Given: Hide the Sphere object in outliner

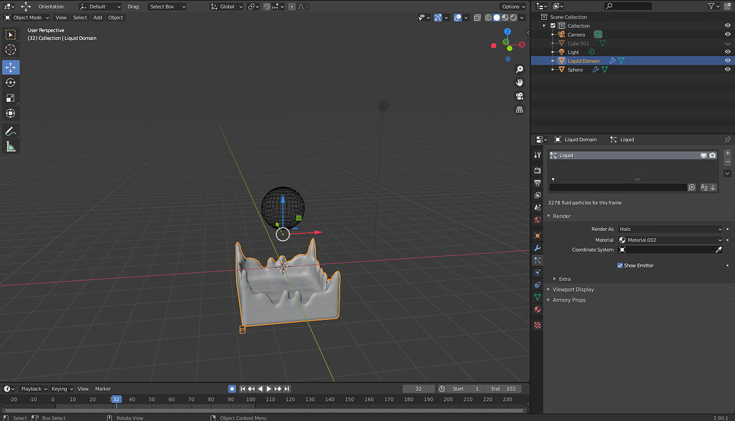Looking at the screenshot, I should tap(728, 70).
